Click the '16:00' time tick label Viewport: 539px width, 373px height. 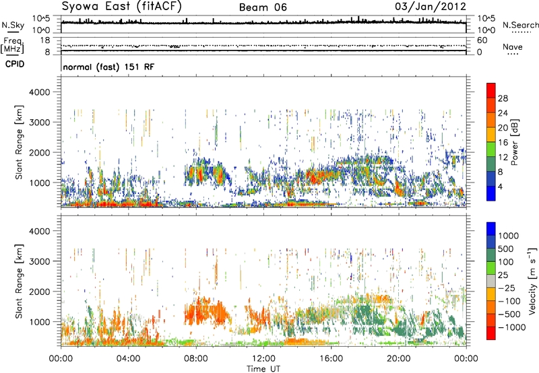(x=331, y=359)
